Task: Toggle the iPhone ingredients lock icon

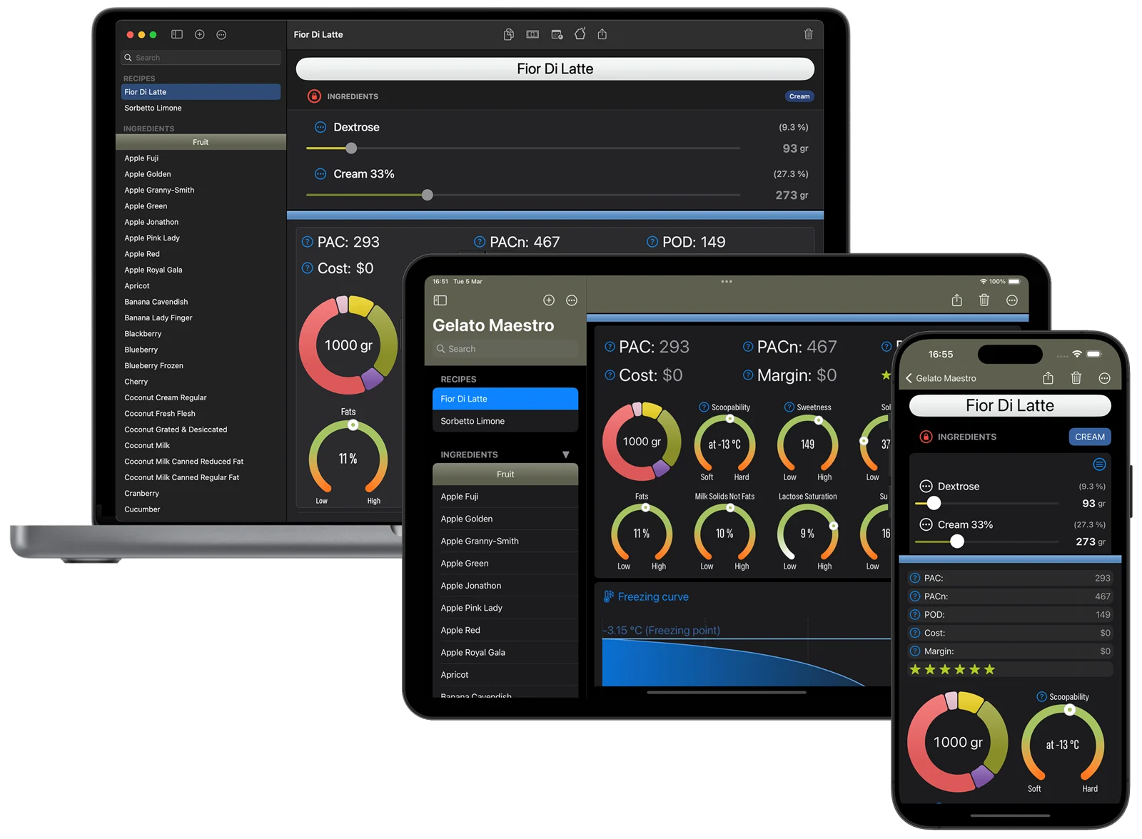Action: (926, 437)
